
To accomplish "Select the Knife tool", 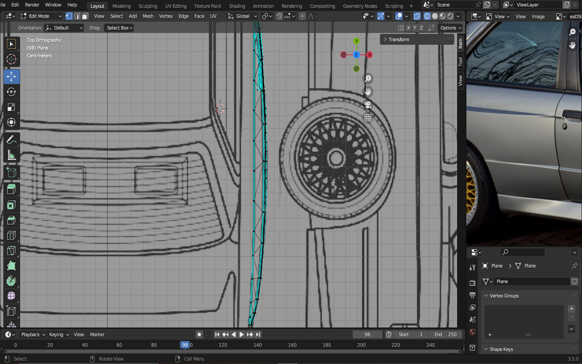I will pos(11,251).
